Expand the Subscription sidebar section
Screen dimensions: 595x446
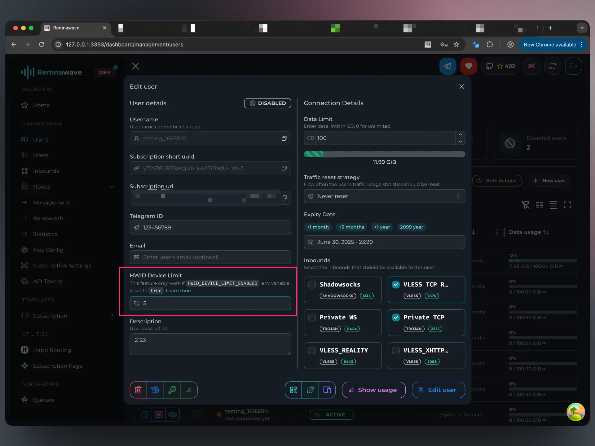pos(112,316)
